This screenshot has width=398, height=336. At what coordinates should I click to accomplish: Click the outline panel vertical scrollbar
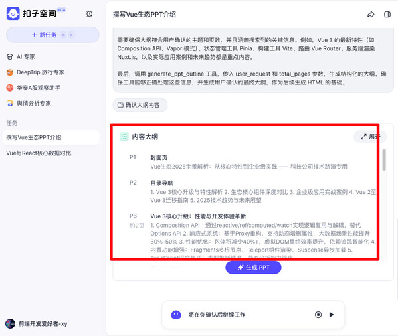[384, 160]
